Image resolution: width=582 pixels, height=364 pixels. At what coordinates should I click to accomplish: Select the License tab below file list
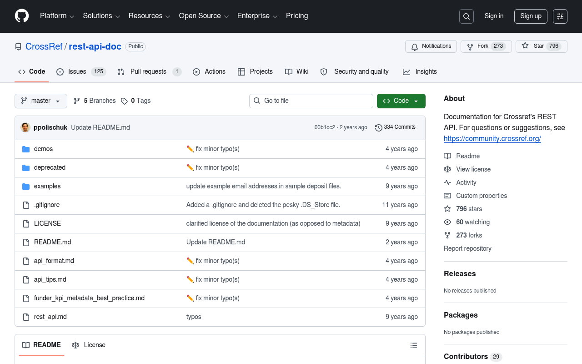tap(89, 345)
